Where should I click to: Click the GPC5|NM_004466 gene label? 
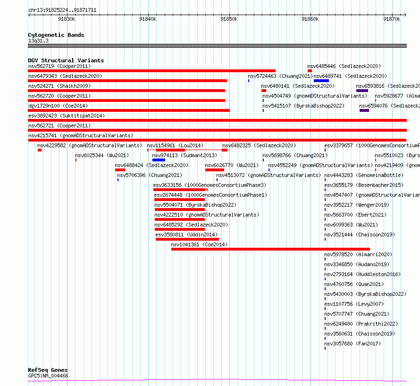(x=48, y=376)
